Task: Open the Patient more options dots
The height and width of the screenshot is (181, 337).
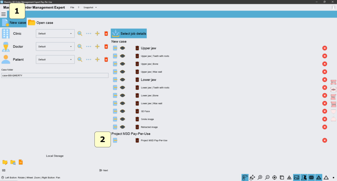Action: pyautogui.click(x=88, y=60)
